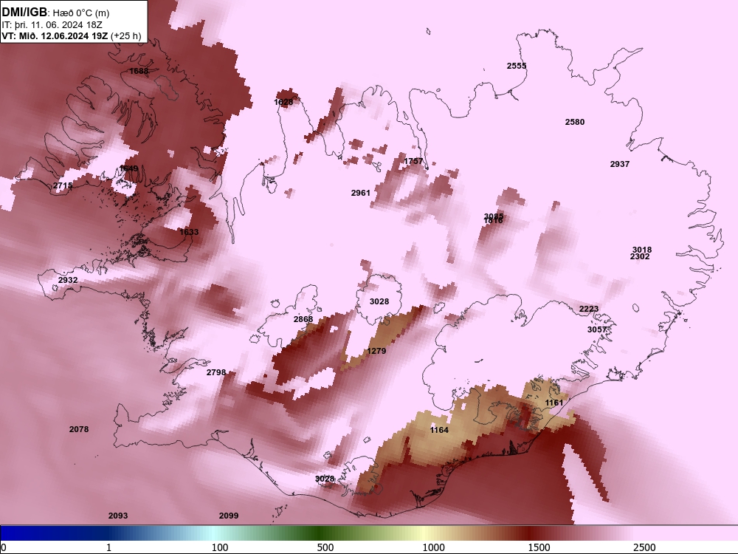Click the 2302 value on the map
This screenshot has height=554, width=738.
tap(640, 257)
